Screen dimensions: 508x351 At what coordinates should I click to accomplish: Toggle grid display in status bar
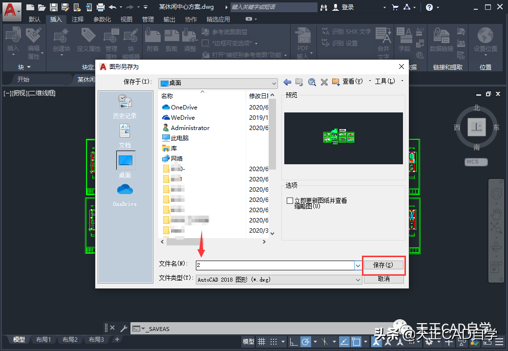point(262,341)
